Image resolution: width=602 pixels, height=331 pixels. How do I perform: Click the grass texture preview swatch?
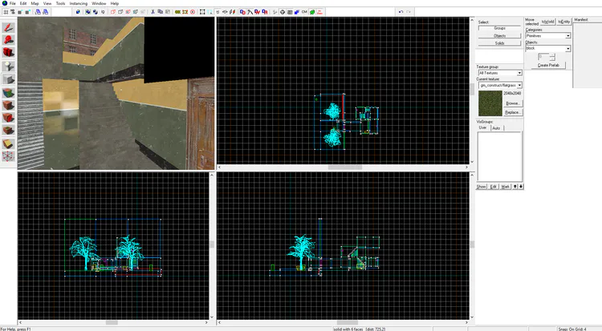(x=490, y=103)
